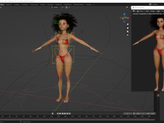
Task: Click the pan hand viewport icon
Action: point(127,28)
